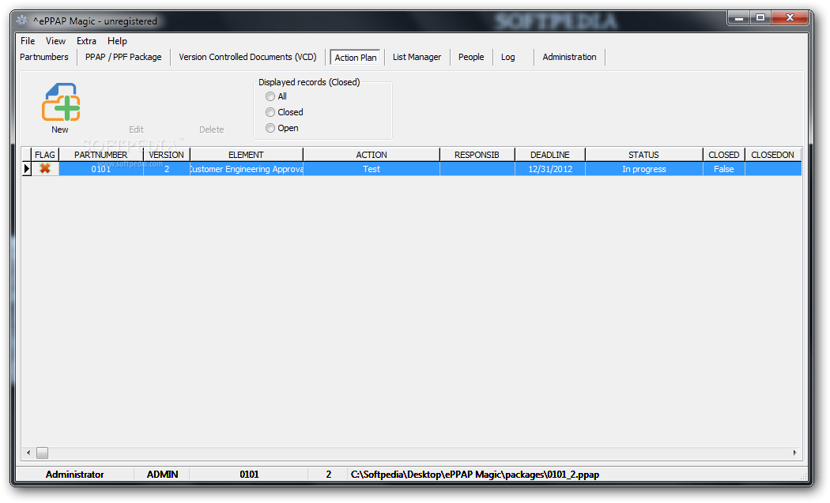This screenshot has height=503, width=830.
Task: Open the File menu
Action: point(28,41)
